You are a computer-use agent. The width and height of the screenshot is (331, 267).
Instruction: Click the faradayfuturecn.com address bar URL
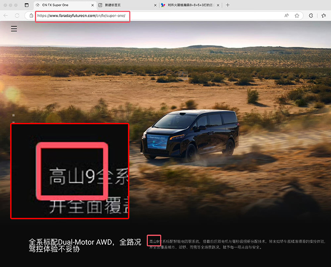click(81, 15)
